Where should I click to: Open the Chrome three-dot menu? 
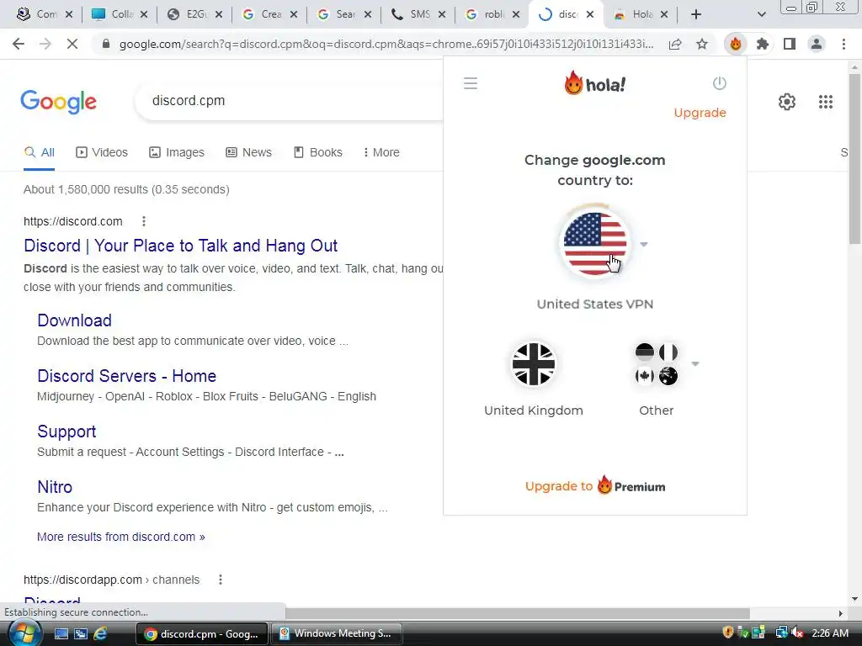843,44
